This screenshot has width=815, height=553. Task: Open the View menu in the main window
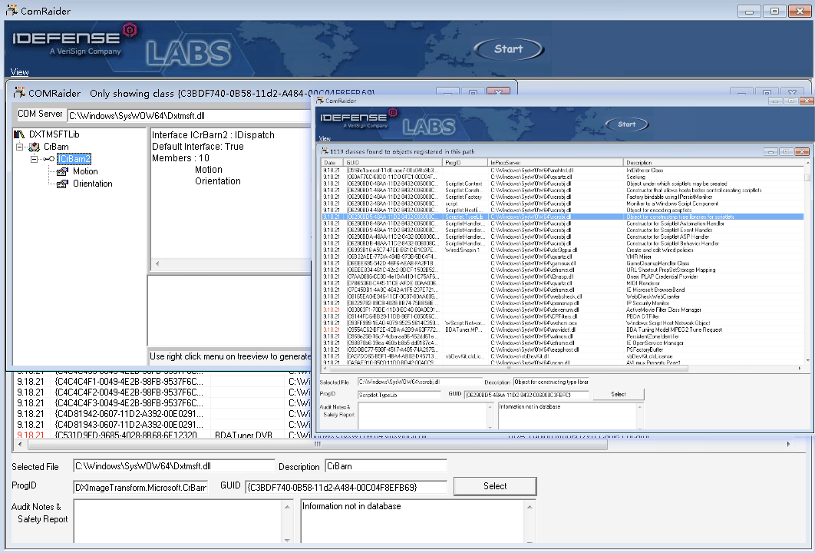point(19,72)
